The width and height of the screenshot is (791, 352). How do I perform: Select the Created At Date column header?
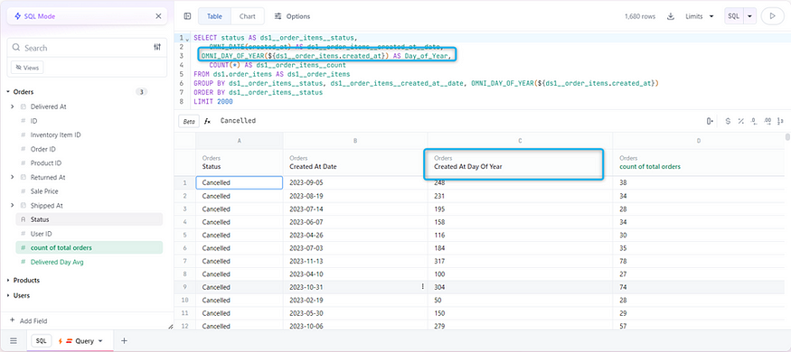point(355,162)
